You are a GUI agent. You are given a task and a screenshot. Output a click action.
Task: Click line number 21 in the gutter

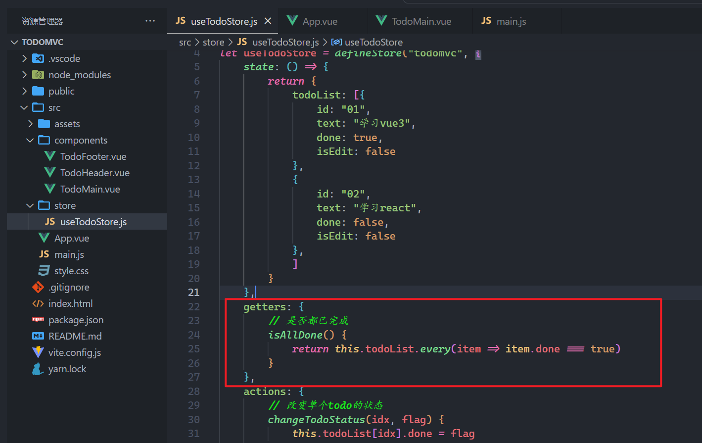[x=194, y=293]
